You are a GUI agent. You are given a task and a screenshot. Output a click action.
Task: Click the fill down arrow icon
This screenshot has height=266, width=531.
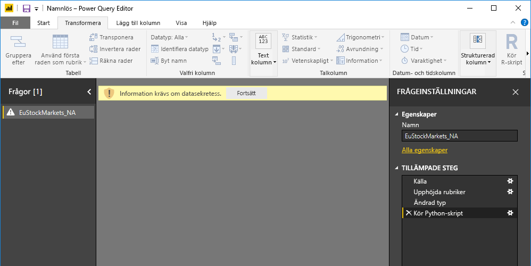[217, 49]
